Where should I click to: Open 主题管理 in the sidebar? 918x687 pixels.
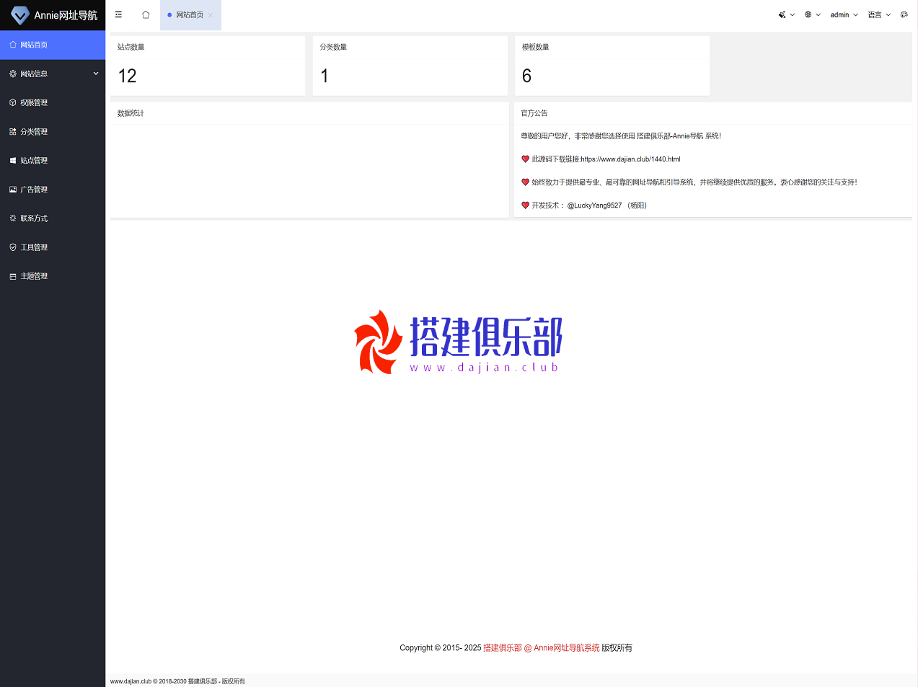pyautogui.click(x=53, y=275)
